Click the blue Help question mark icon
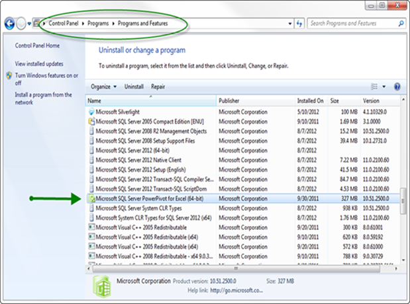 (397, 87)
